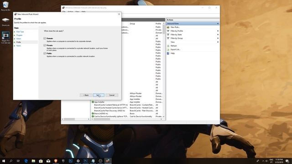Select the Vegas Pro desktop icon
This screenshot has height=164, width=292.
(x=5, y=38)
